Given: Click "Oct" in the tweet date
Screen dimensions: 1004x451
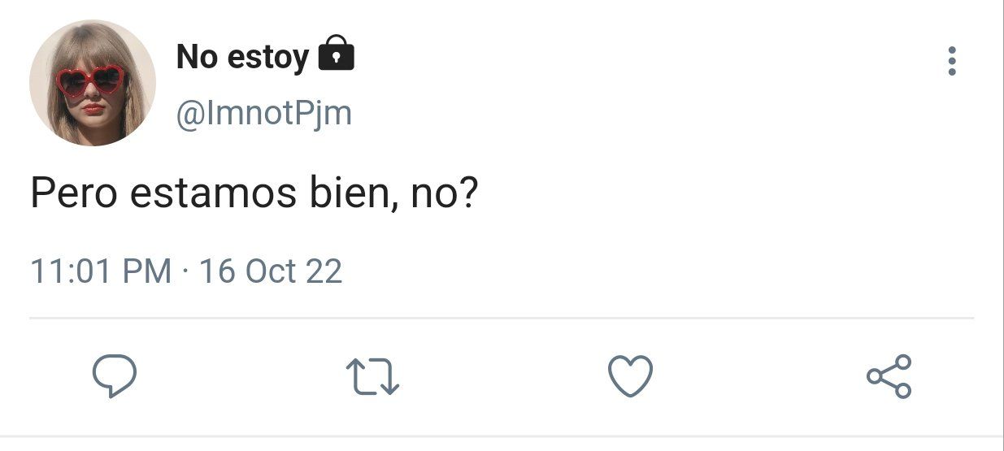Looking at the screenshot, I should click(271, 271).
